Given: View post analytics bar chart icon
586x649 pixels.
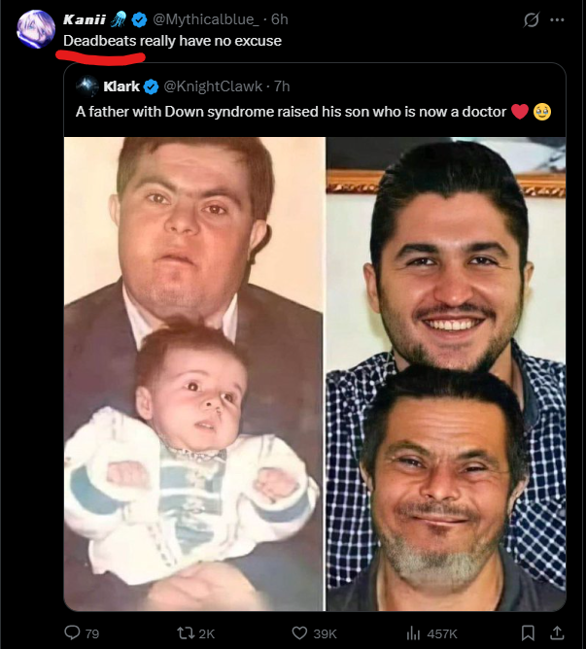Looking at the screenshot, I should click(x=413, y=632).
